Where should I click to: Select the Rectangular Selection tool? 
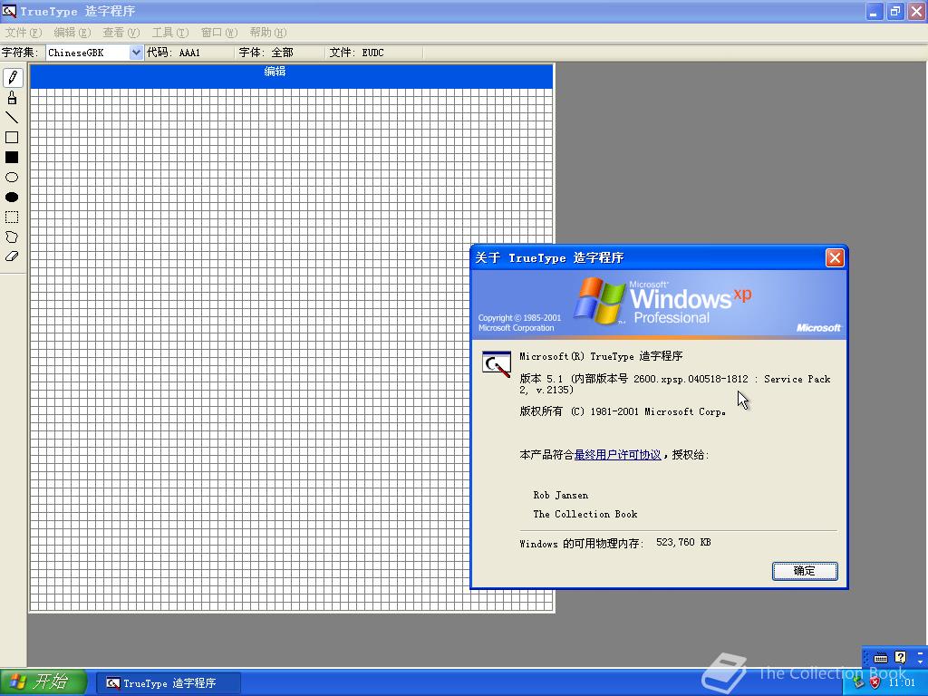click(x=13, y=217)
